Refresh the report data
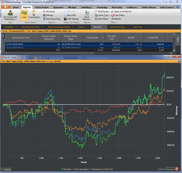182x173 pixels. tap(116, 19)
